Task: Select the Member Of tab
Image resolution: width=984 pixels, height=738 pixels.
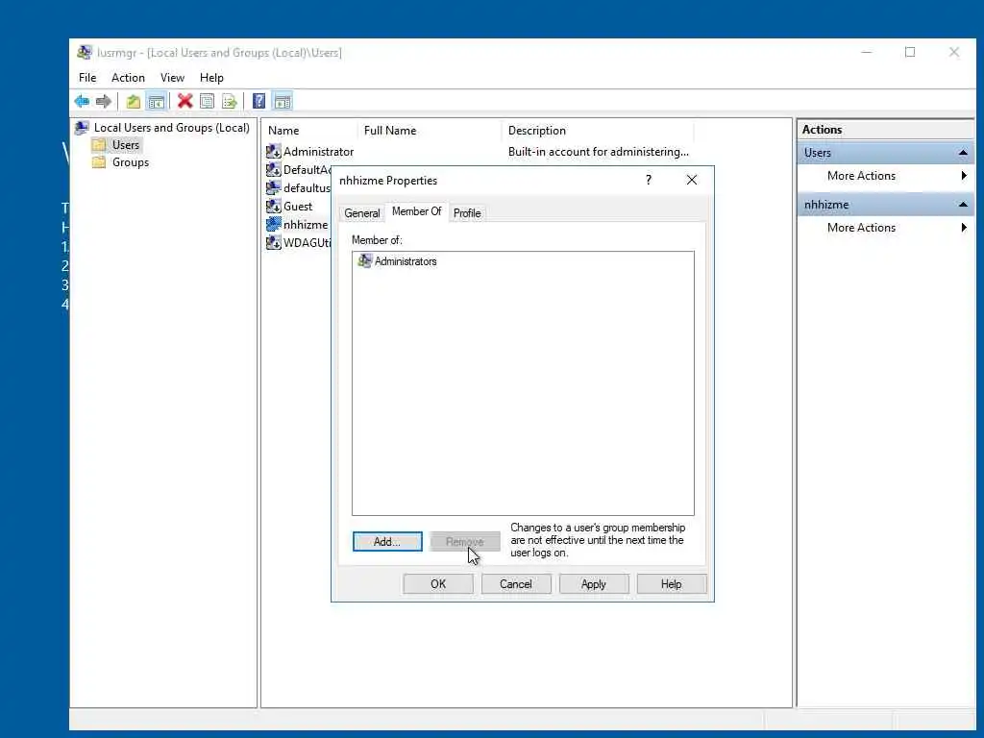Action: [417, 211]
